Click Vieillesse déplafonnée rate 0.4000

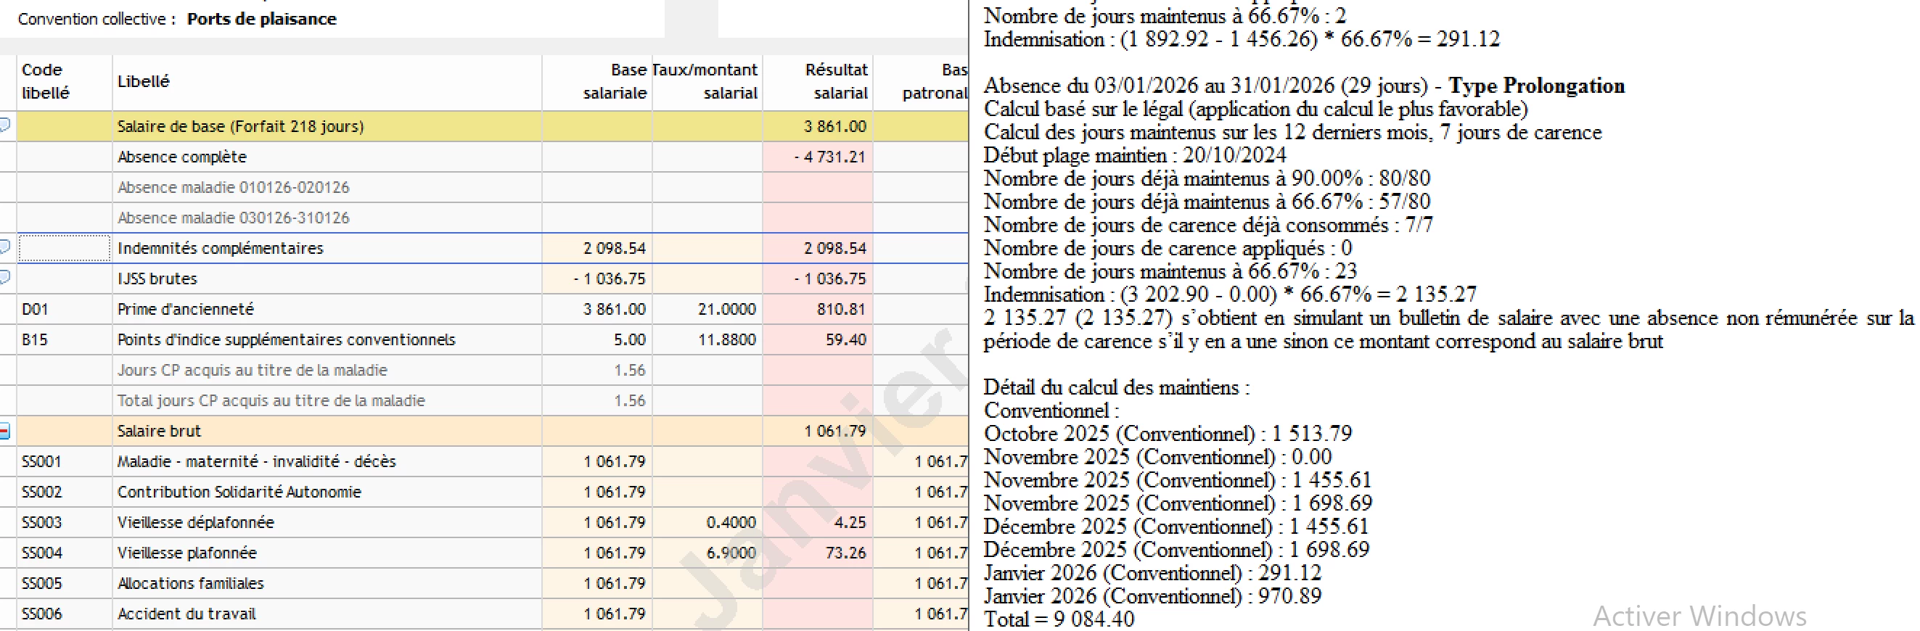click(x=731, y=523)
